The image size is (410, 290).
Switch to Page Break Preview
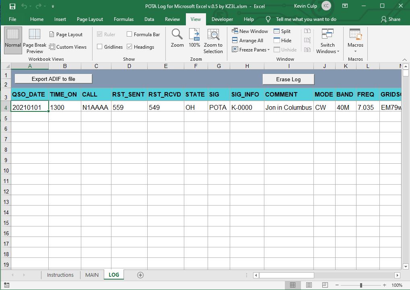[35, 40]
